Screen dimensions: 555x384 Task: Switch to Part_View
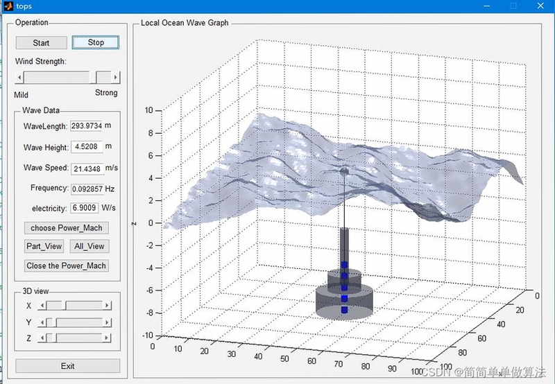(44, 246)
